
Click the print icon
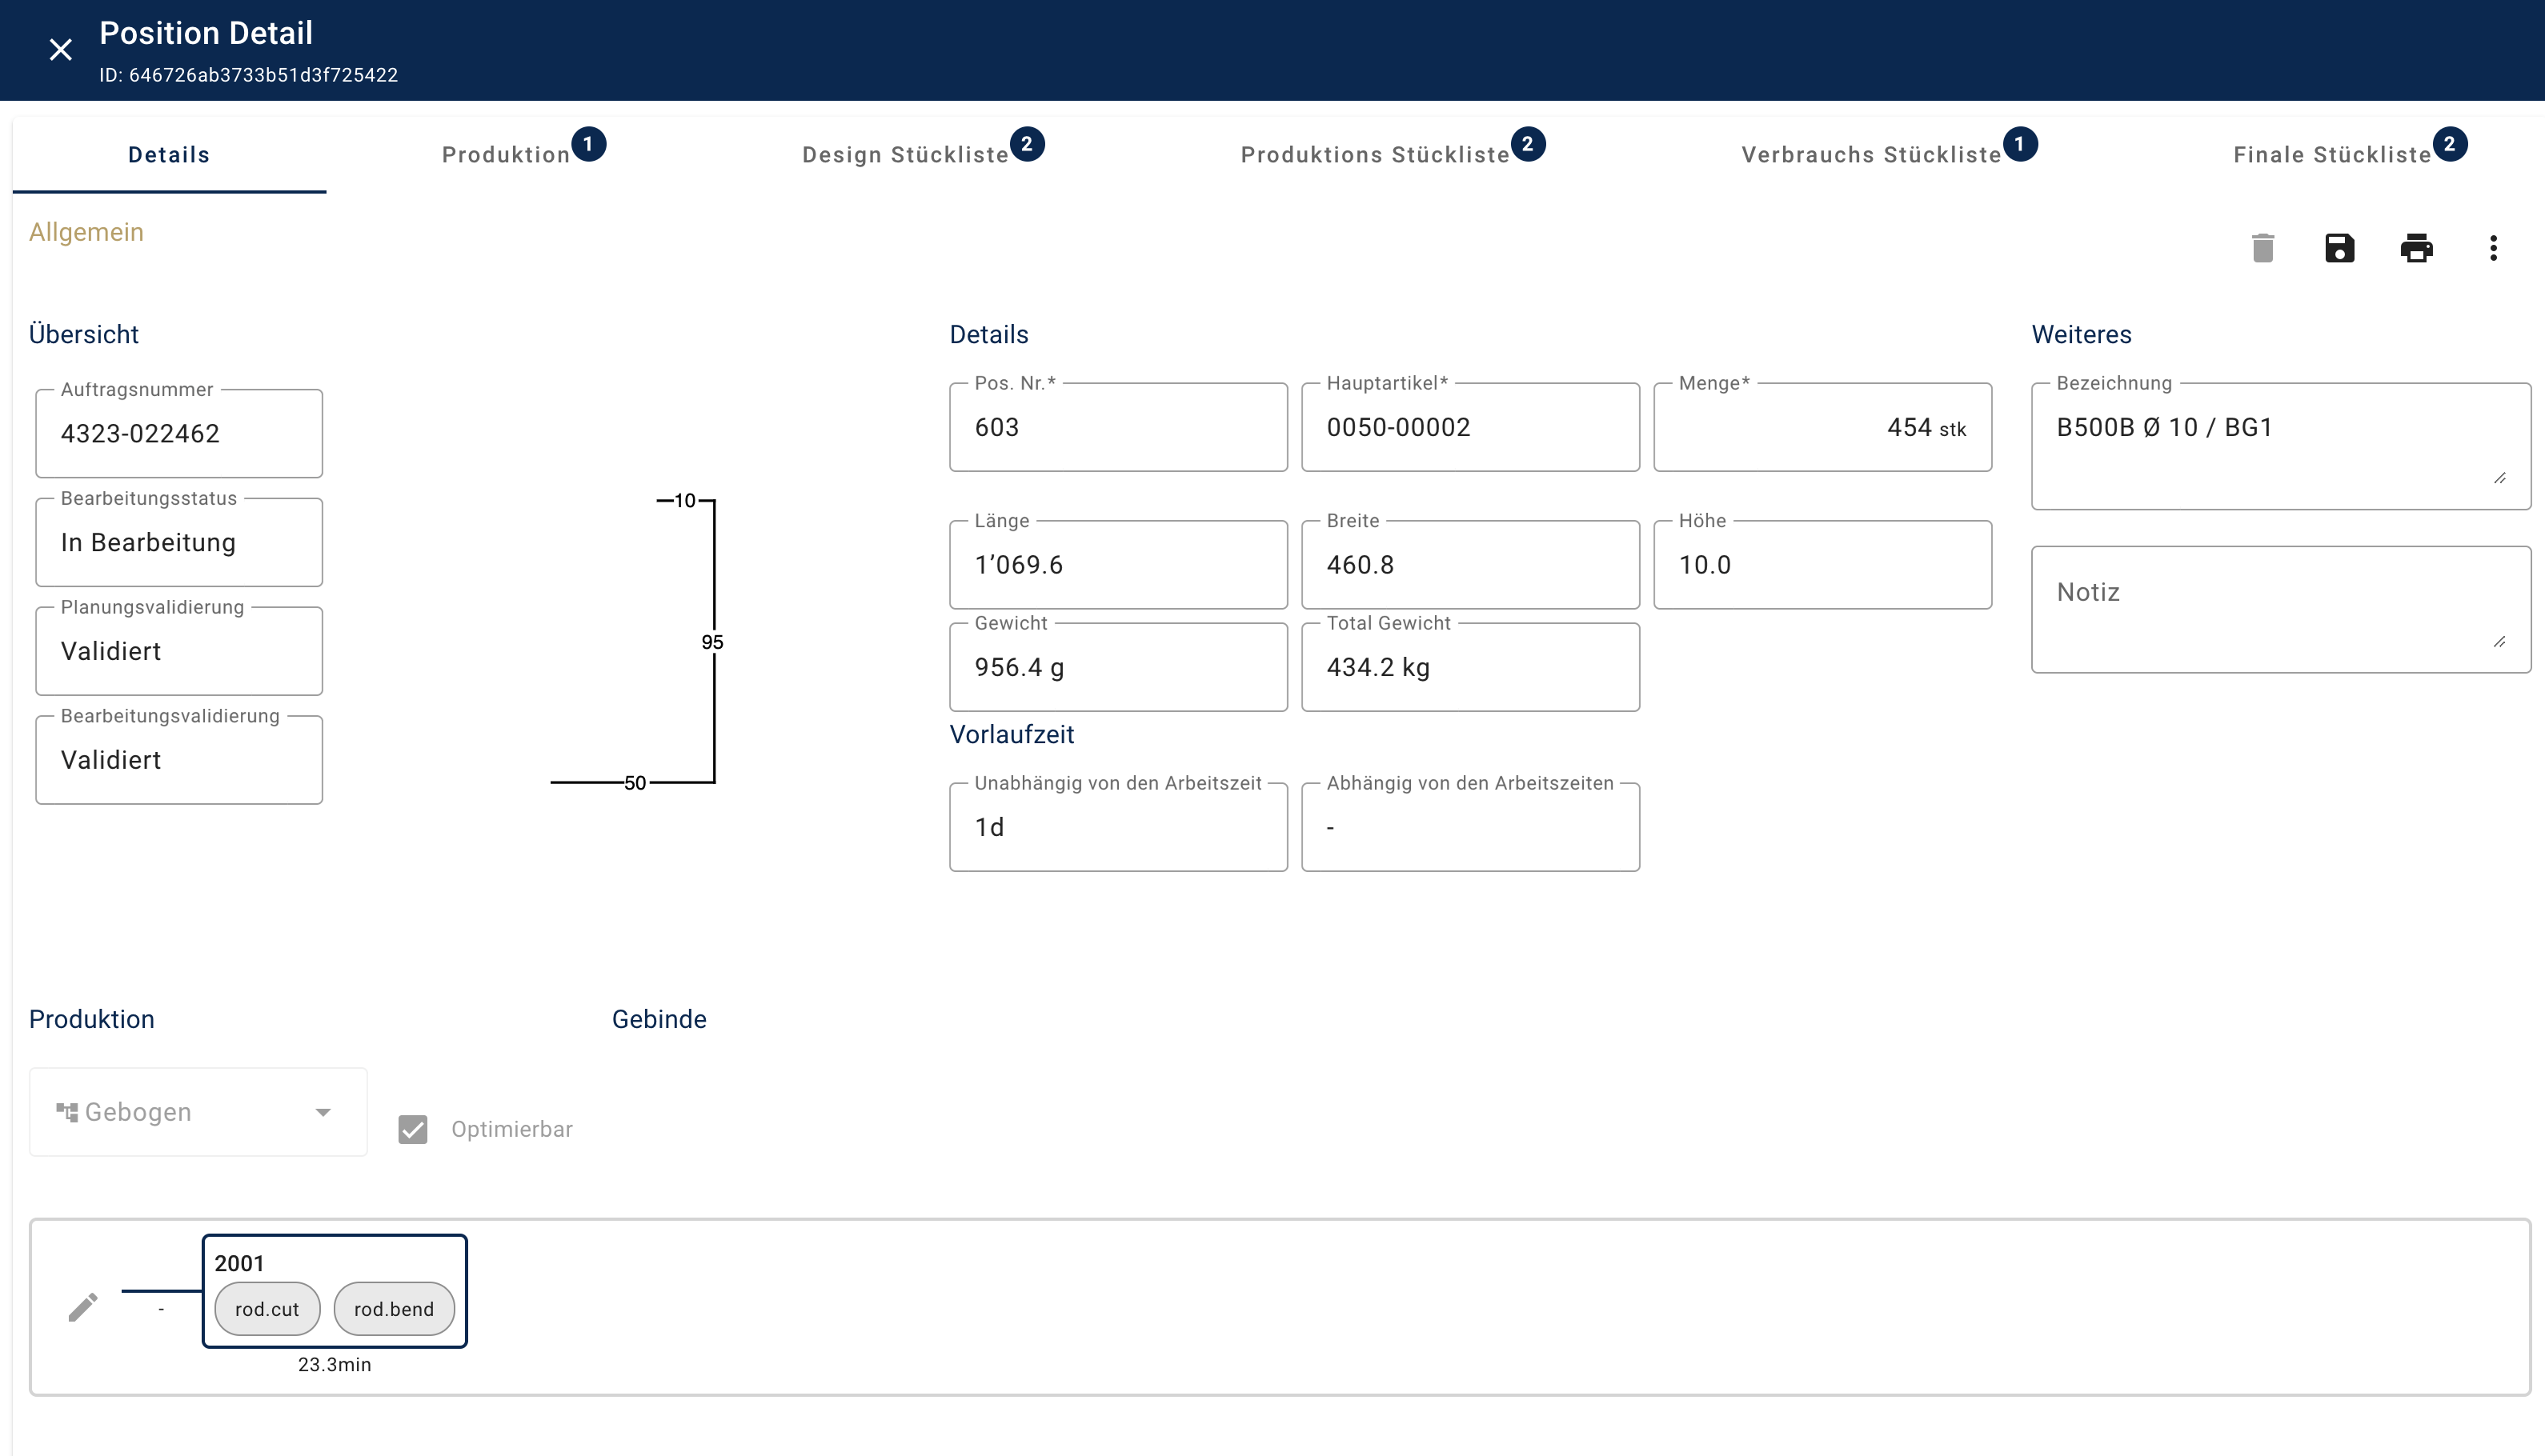click(2416, 248)
